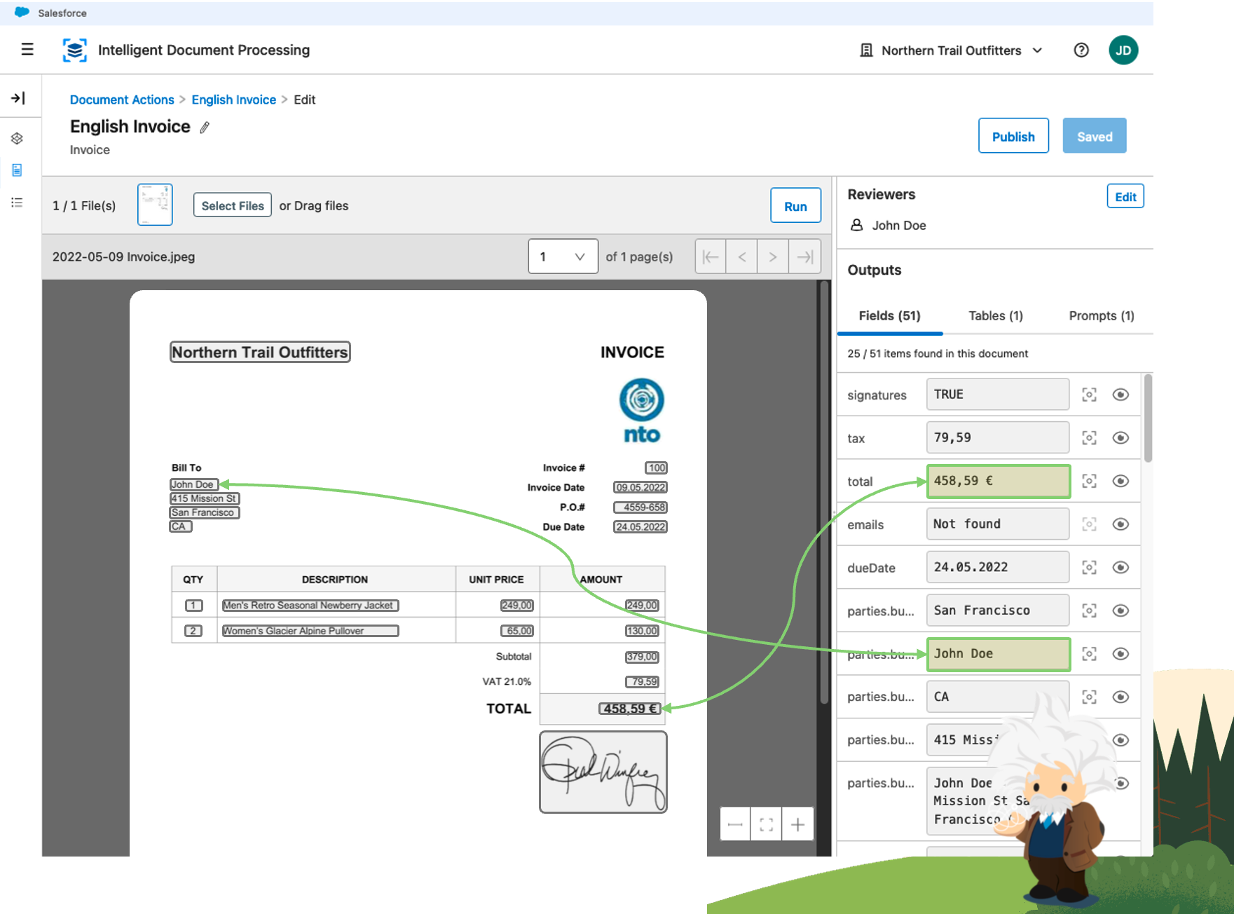Toggle visibility of tax field
Viewport: 1234px width, 914px height.
(1120, 438)
